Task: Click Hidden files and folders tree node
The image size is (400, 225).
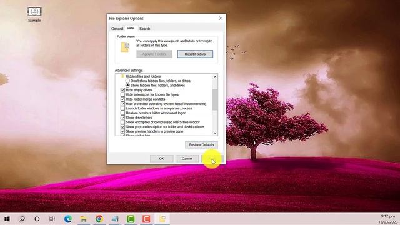Action: [143, 76]
